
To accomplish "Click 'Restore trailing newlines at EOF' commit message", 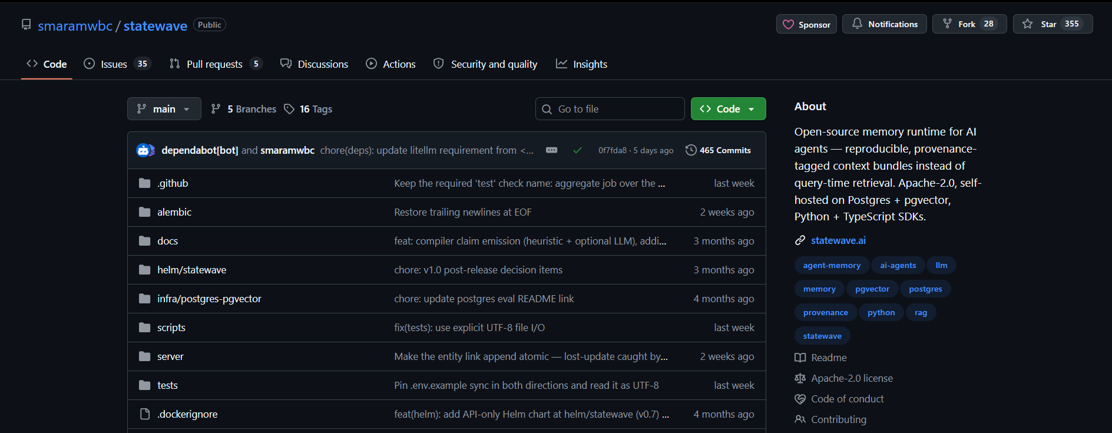I will tap(462, 212).
